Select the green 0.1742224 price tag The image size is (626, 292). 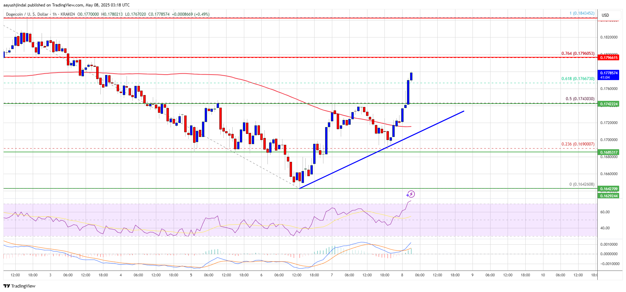coord(609,104)
